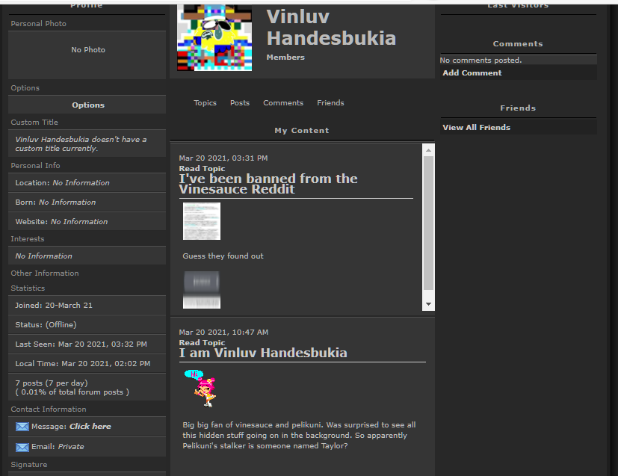Click 'Last Seen: Mar 20 2021, 03:32 PM' row

87,344
